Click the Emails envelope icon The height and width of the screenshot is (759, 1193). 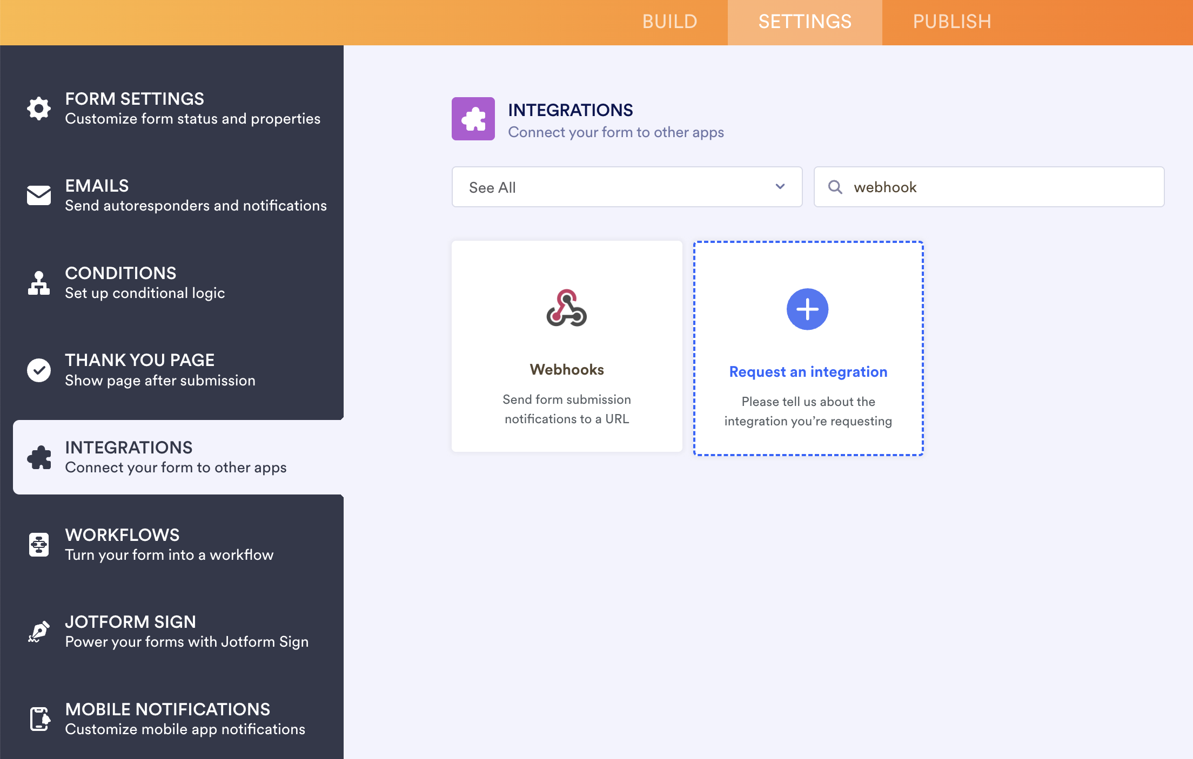tap(39, 195)
